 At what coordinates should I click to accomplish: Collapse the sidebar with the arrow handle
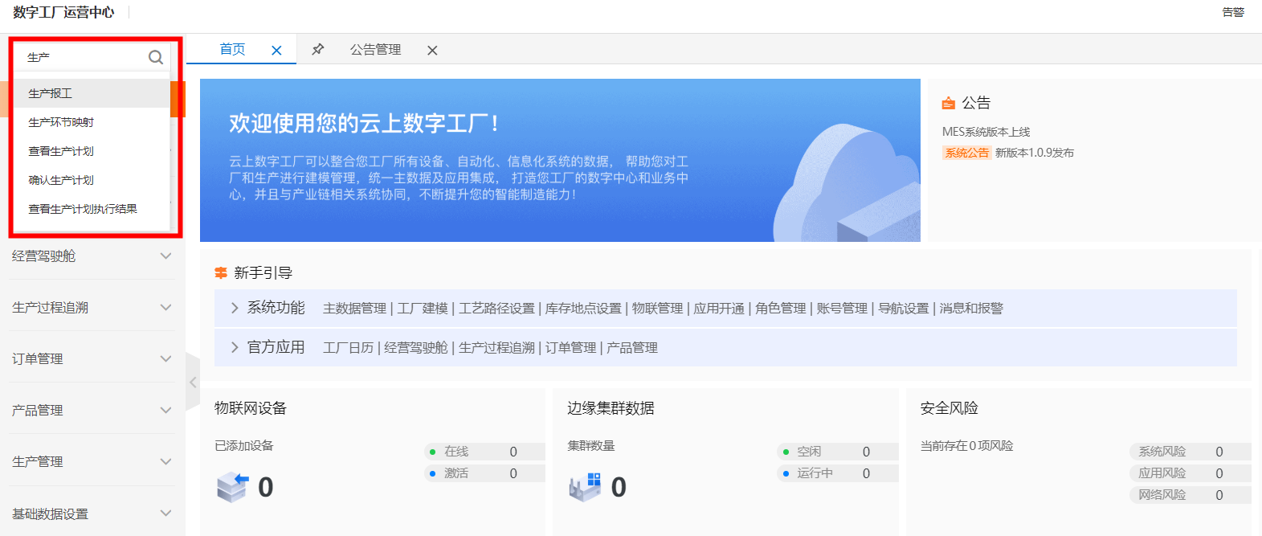[193, 382]
